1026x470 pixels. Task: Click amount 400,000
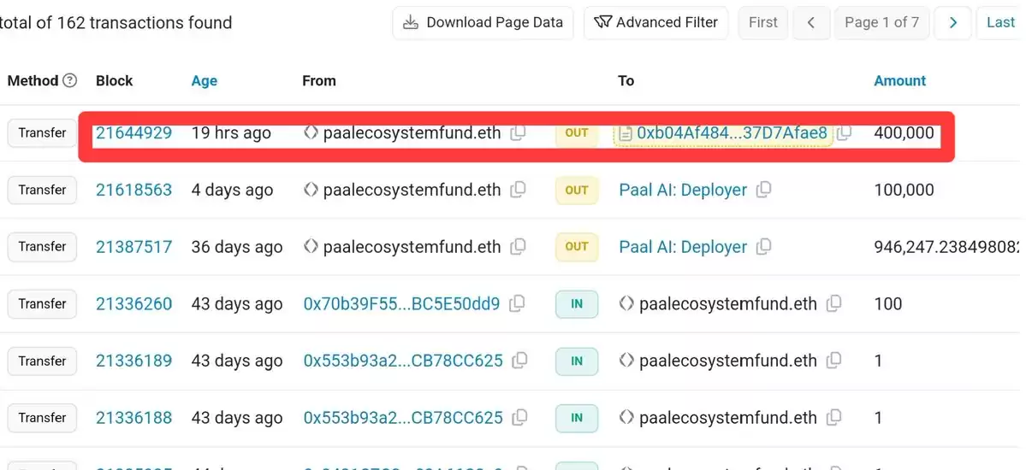[x=904, y=133]
